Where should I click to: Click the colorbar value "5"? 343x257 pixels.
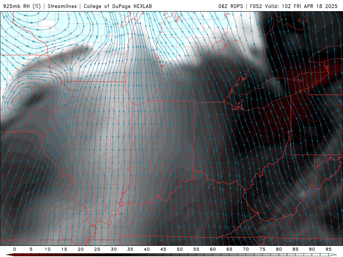click(31, 249)
